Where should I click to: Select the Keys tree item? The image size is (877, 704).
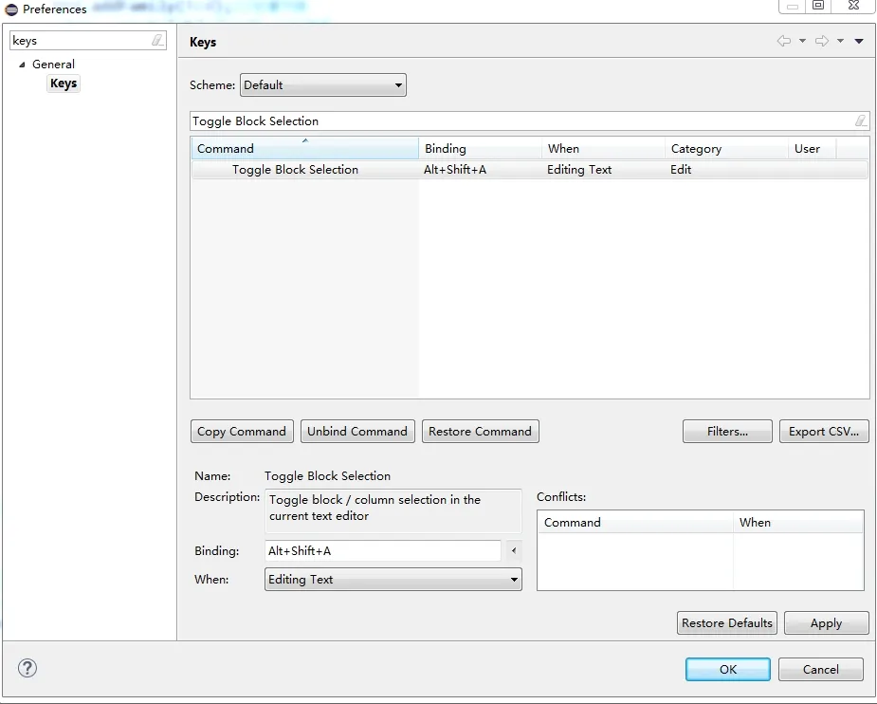coord(64,83)
